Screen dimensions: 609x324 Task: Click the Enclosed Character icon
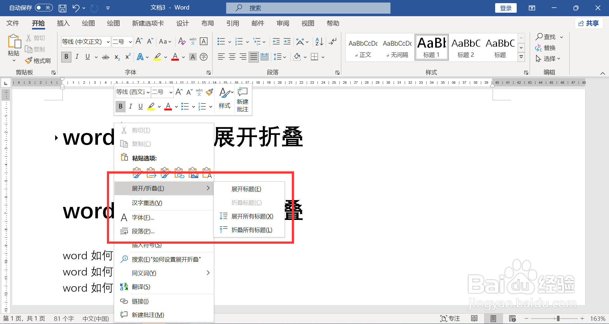coord(204,57)
